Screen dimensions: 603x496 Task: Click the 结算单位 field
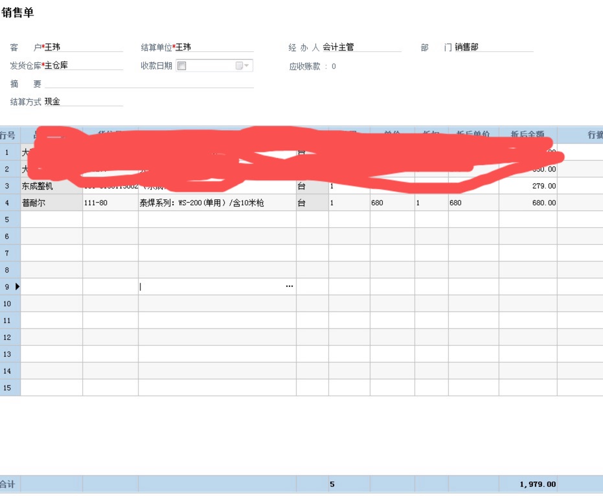pyautogui.click(x=214, y=47)
